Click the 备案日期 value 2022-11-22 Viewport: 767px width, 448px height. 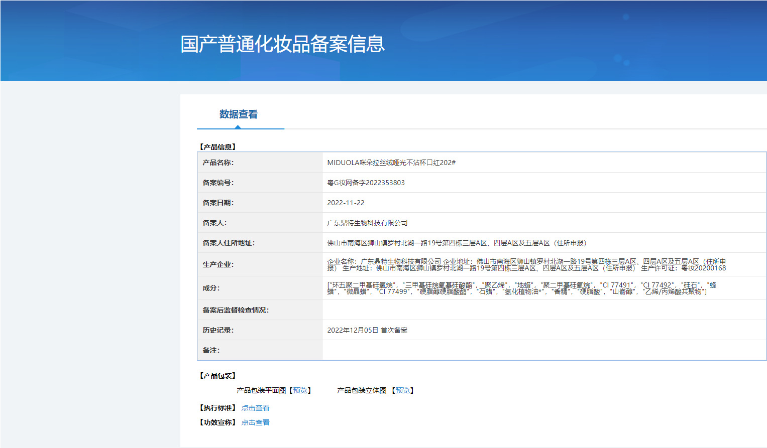[x=346, y=203]
